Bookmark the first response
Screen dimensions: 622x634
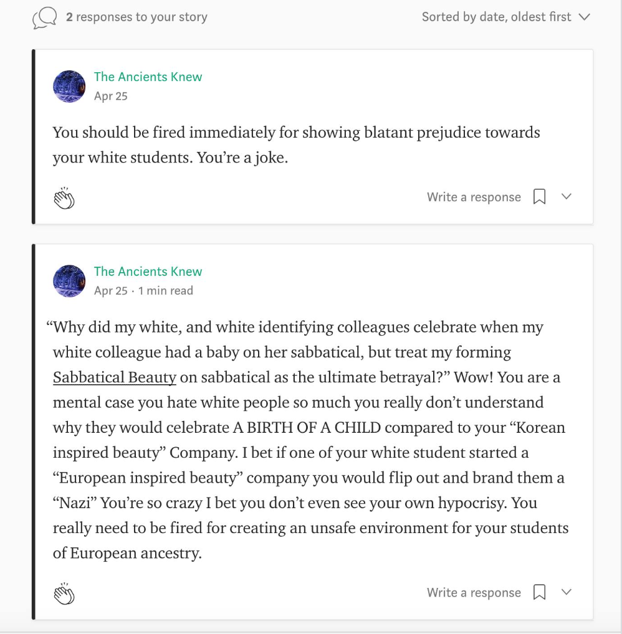pos(540,197)
